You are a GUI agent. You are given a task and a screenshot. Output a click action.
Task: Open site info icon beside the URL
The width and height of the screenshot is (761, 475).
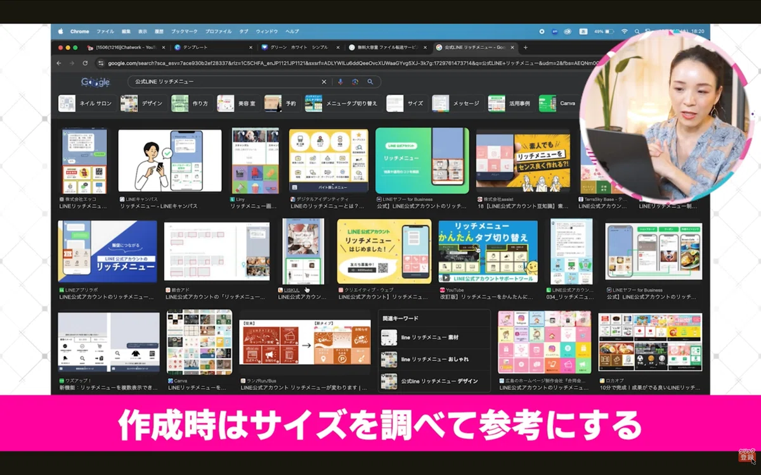(x=101, y=63)
